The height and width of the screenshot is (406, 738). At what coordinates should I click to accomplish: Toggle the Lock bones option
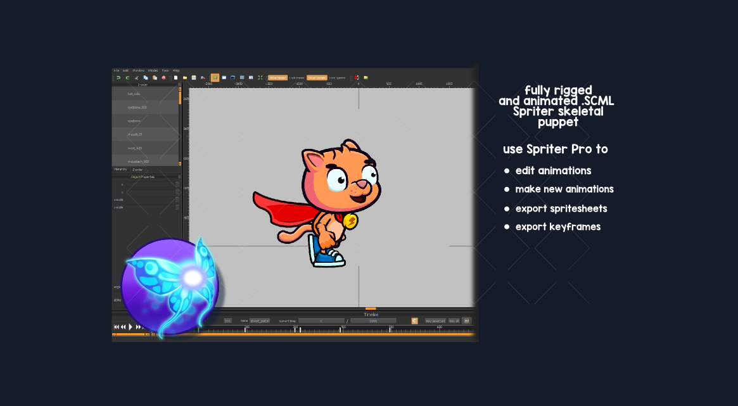(x=296, y=78)
